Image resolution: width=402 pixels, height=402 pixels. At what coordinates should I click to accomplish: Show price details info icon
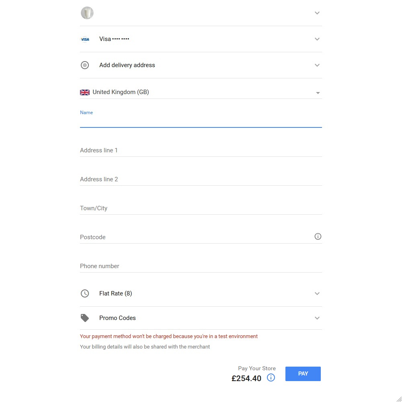click(x=271, y=377)
